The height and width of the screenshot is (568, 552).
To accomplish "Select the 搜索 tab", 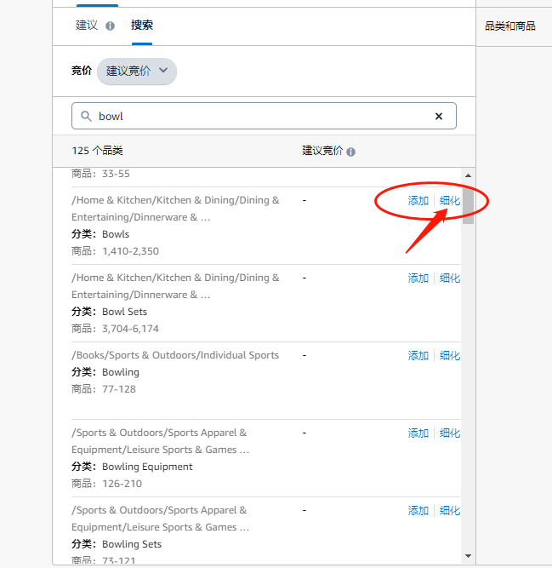I will (142, 25).
